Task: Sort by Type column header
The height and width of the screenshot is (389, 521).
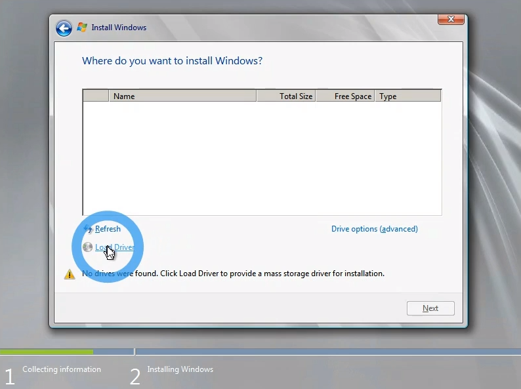Action: tap(408, 96)
